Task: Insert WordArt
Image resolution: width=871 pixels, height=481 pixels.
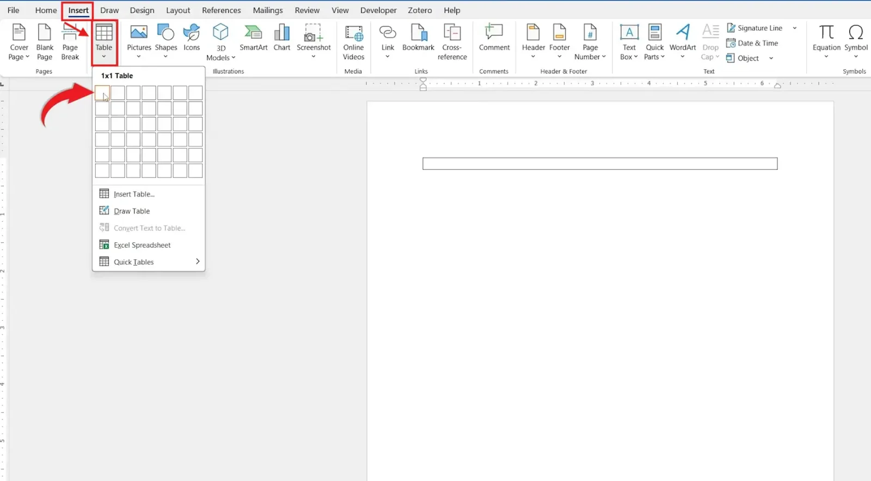Action: (x=683, y=42)
